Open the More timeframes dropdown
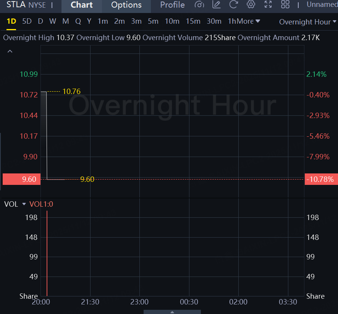 tap(249, 21)
